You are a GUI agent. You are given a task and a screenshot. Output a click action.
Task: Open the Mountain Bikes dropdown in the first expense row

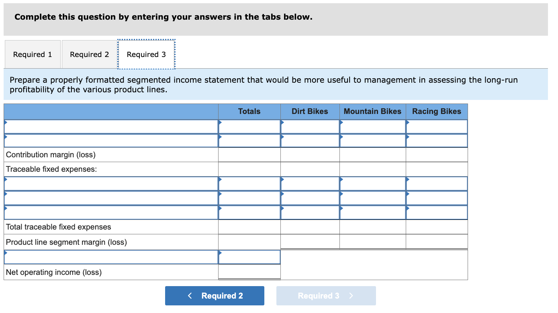tap(372, 183)
